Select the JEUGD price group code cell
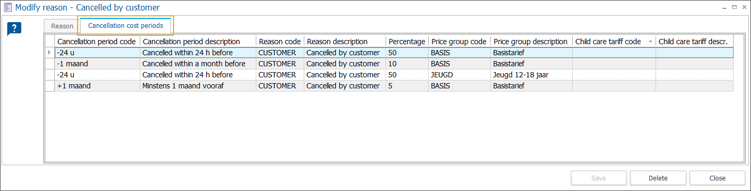 click(x=459, y=75)
